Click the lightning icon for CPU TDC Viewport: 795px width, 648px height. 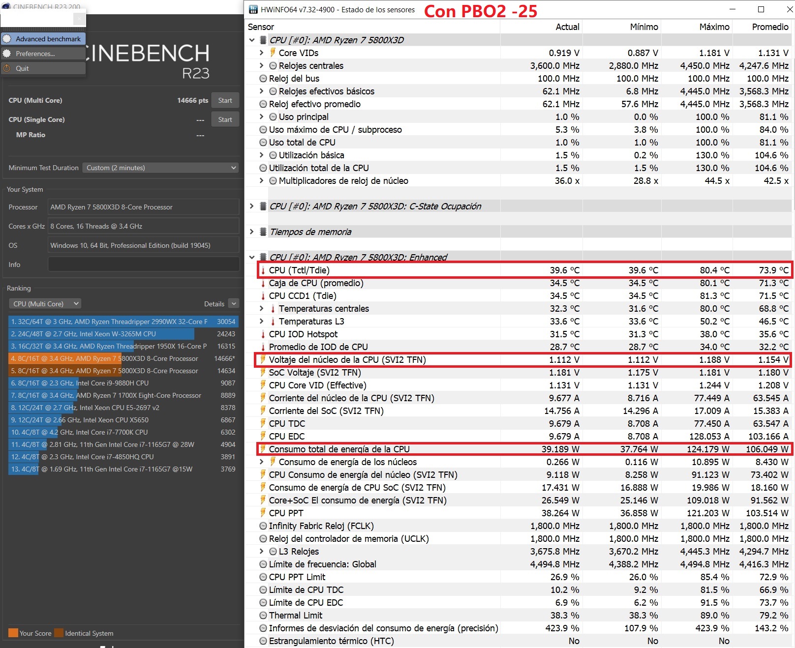pos(263,423)
